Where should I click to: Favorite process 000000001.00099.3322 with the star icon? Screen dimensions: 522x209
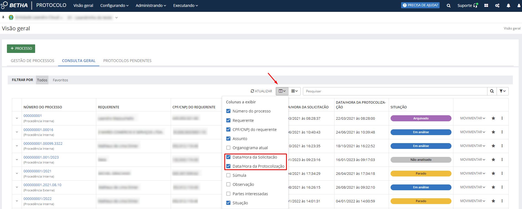(x=493, y=146)
